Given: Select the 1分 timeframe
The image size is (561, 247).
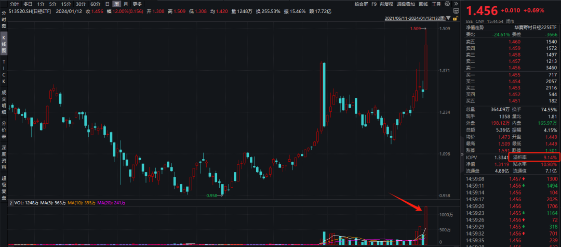Looking at the screenshot, I should [x=41, y=4].
